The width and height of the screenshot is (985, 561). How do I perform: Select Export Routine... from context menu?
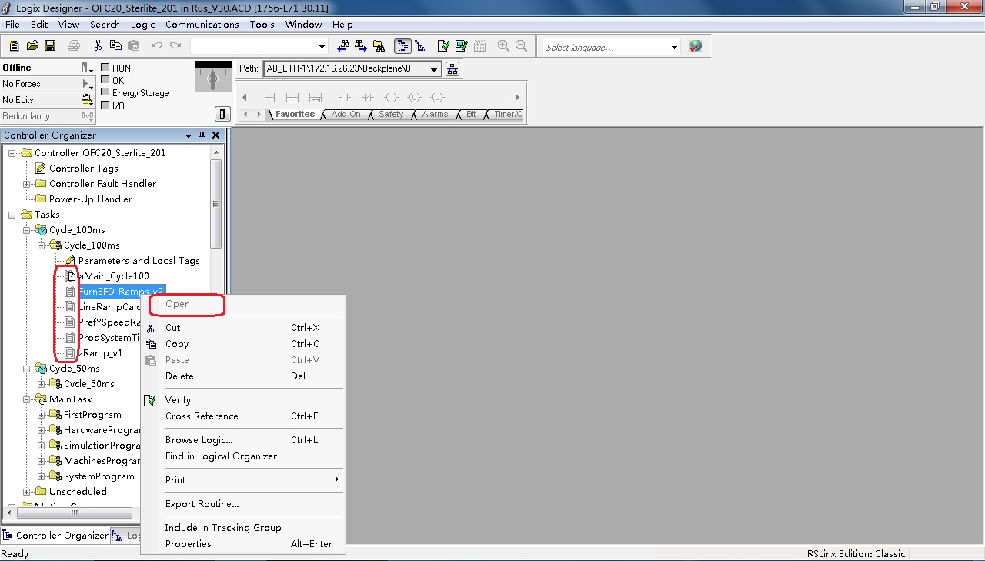click(x=202, y=504)
